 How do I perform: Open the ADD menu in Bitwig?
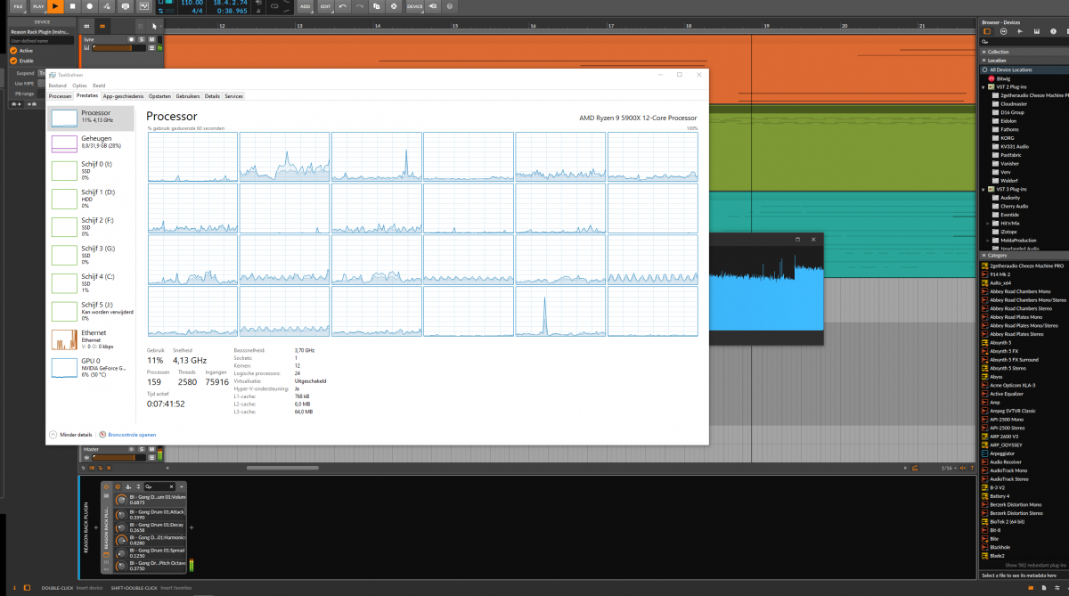(x=306, y=6)
